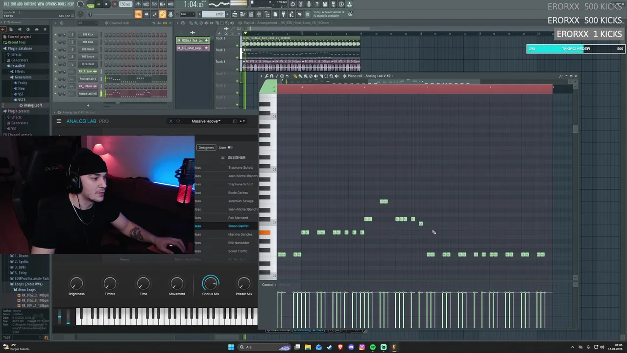Open preset name Massive Hoover
The width and height of the screenshot is (627, 353).
pyautogui.click(x=206, y=121)
